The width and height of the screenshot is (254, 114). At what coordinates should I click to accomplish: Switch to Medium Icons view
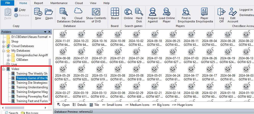click(x=137, y=105)
